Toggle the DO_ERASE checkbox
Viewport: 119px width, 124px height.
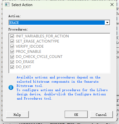tap(12, 62)
